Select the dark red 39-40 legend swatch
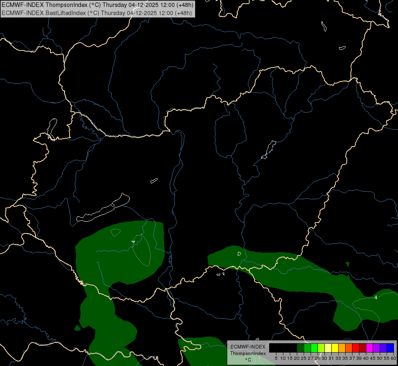Screen dimensions: 398x366 click(x=363, y=348)
